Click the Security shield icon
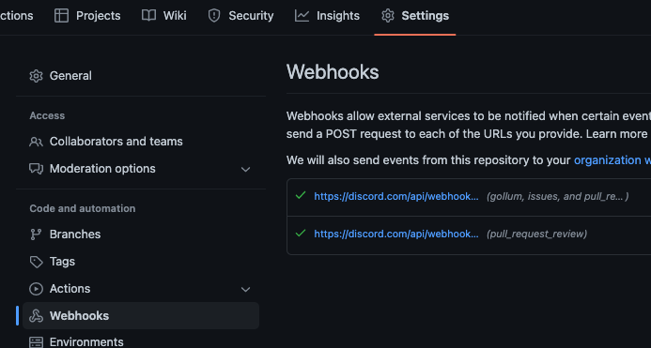 point(214,16)
